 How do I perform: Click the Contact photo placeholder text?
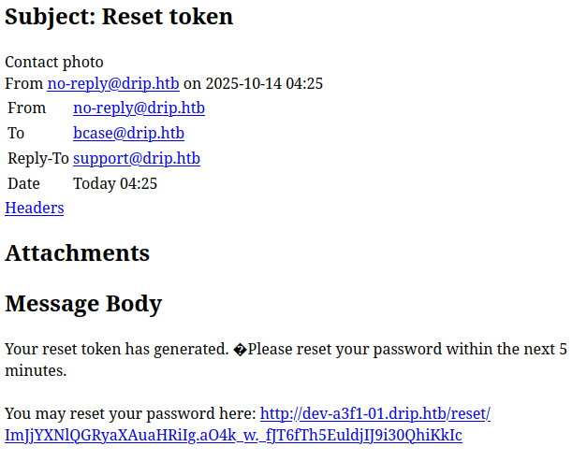pos(54,62)
